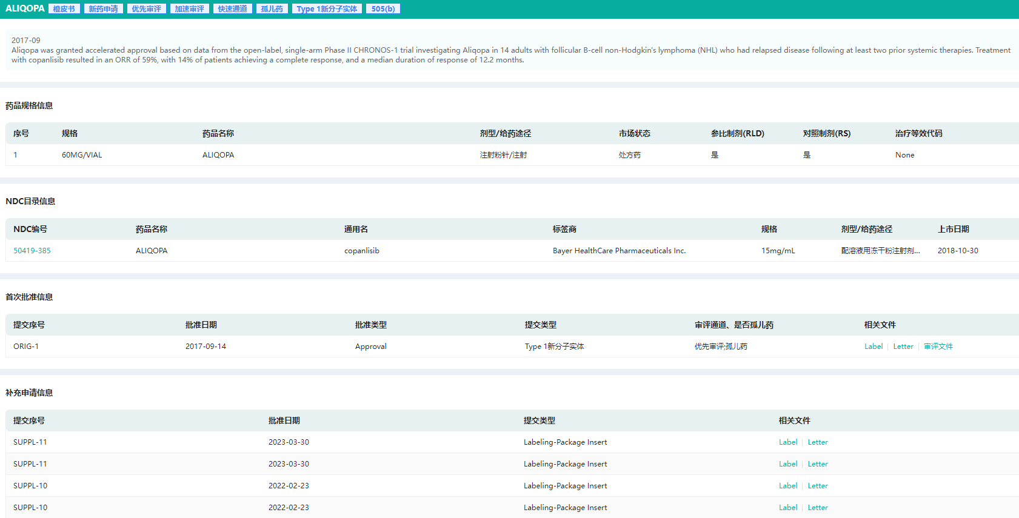Click the 孤儿药 tag

click(272, 9)
